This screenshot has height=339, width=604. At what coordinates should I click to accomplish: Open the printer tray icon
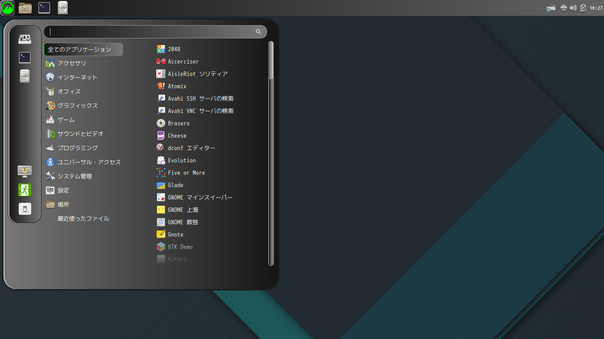pyautogui.click(x=564, y=8)
